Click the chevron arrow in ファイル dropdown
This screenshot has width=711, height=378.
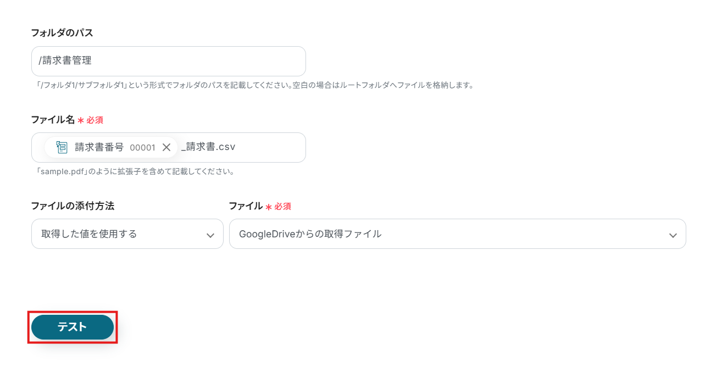coord(673,235)
